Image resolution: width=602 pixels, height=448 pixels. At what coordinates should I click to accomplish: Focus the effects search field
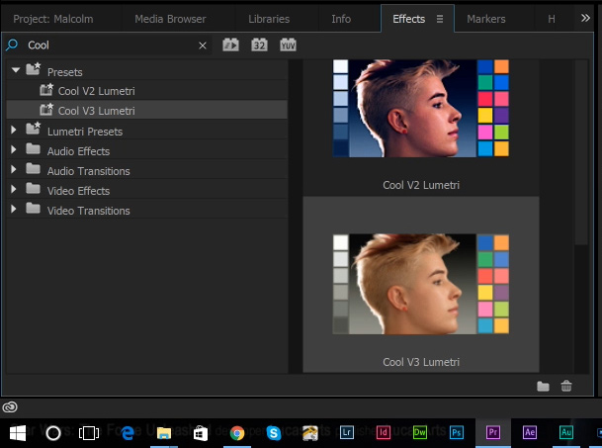[110, 45]
